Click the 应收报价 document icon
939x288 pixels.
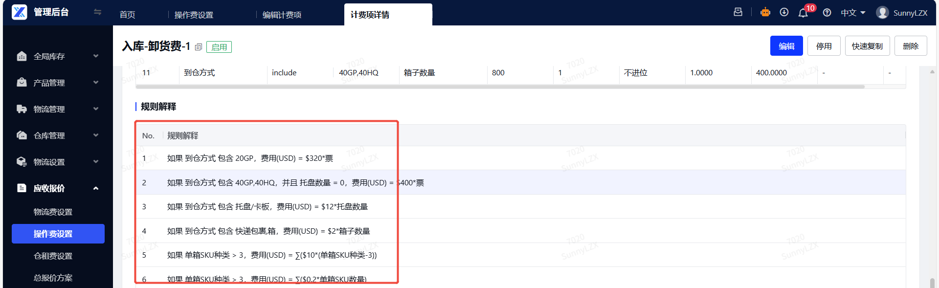coord(22,188)
